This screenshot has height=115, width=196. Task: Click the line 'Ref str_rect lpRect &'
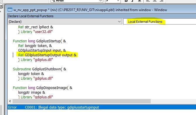click(35, 27)
